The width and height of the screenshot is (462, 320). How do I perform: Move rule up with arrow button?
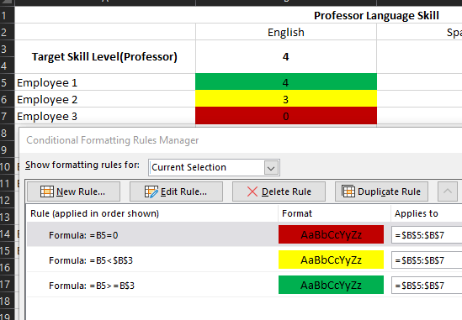coord(448,191)
